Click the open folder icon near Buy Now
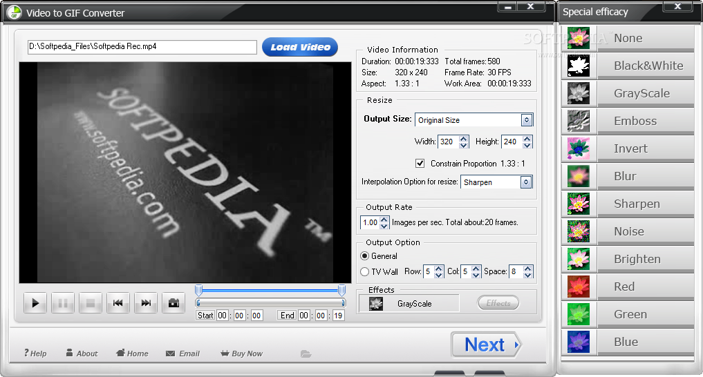 (x=306, y=354)
